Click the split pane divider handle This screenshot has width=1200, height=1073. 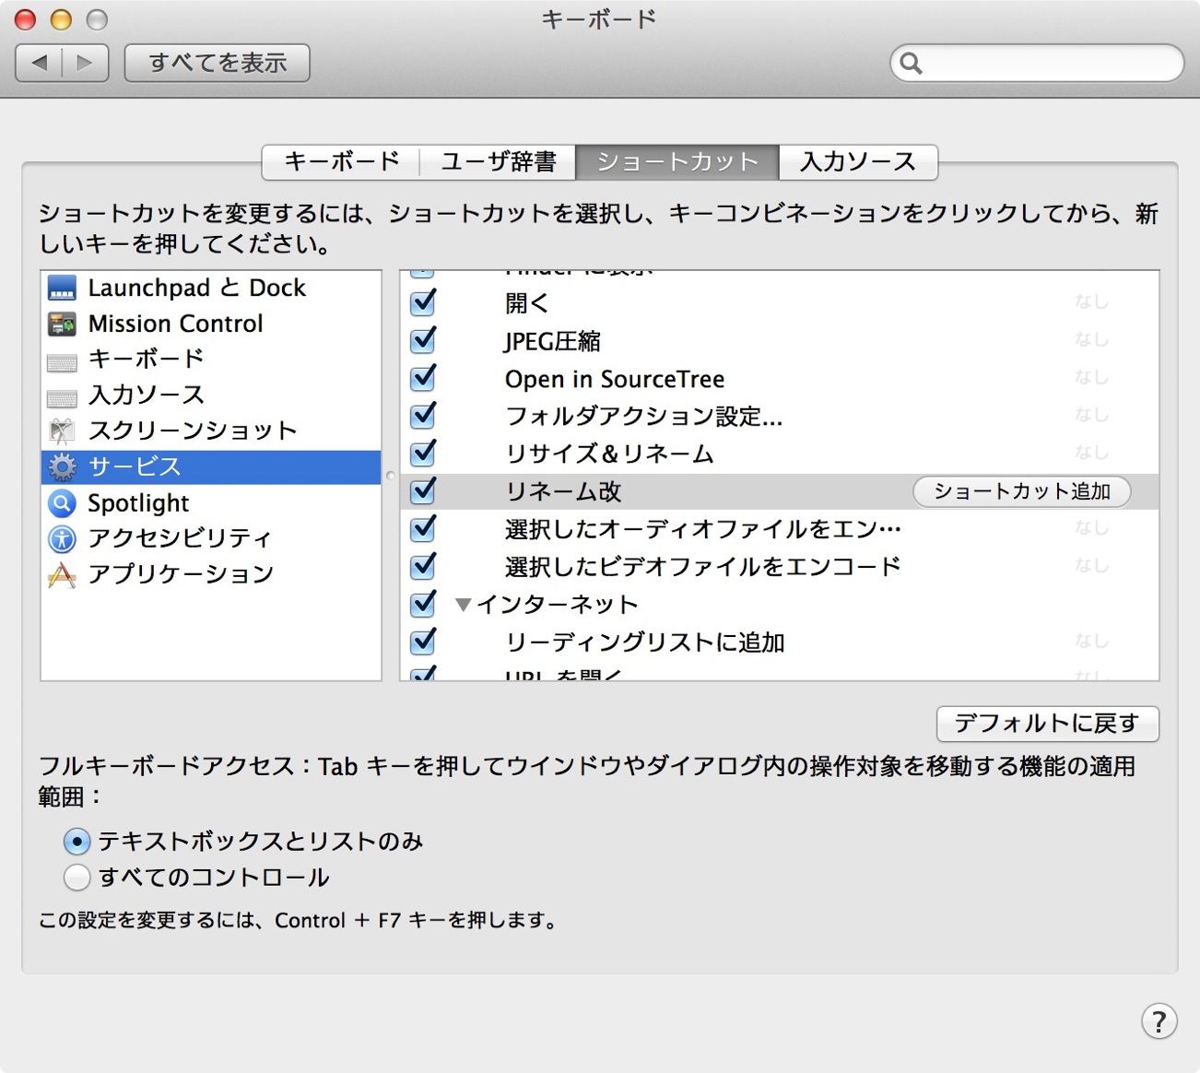[x=391, y=476]
